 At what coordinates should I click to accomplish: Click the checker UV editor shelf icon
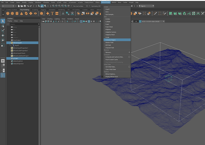click(x=193, y=13)
